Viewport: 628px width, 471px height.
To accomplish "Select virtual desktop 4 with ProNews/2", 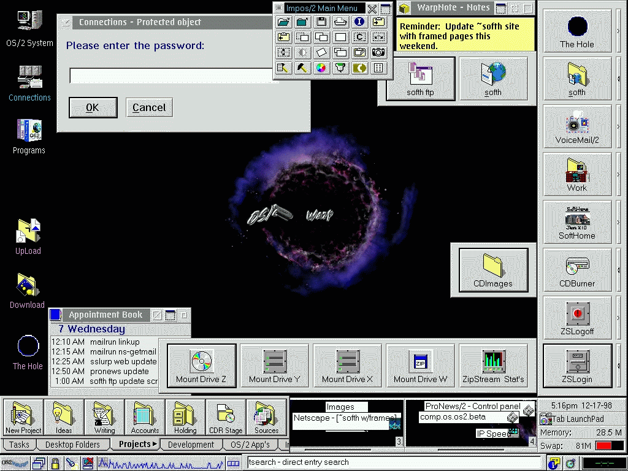I will 470,423.
